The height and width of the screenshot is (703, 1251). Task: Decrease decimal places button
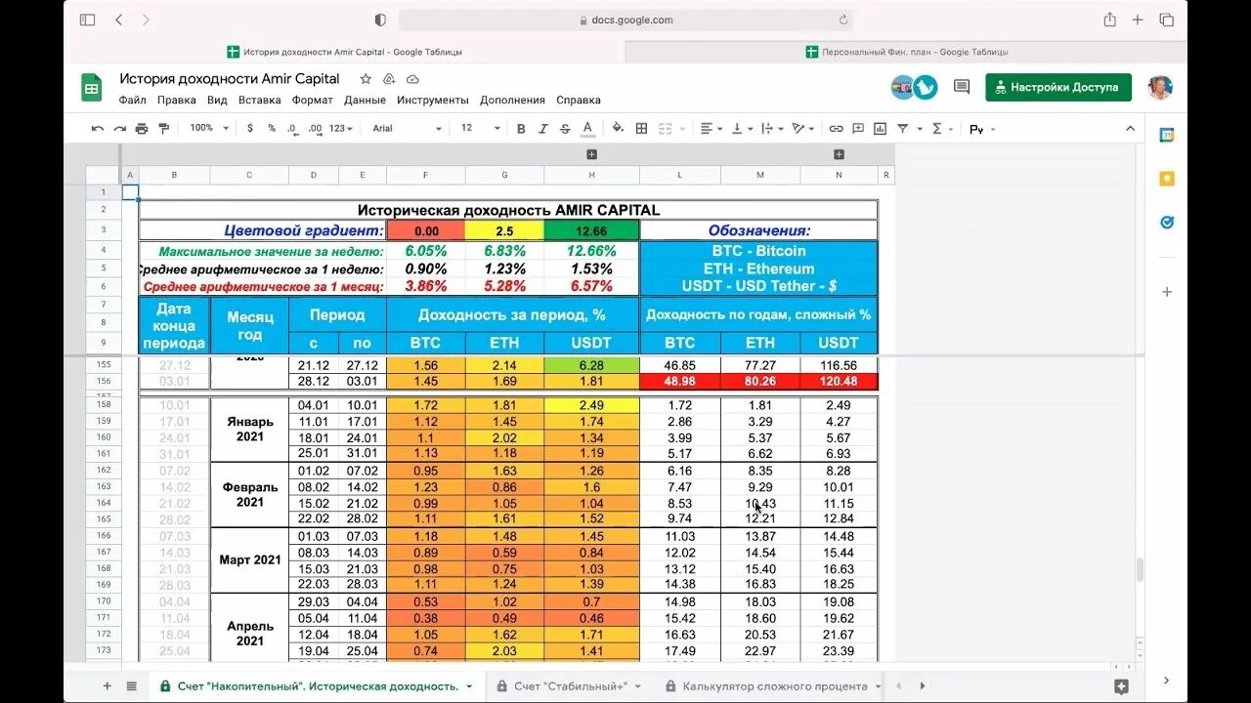(292, 128)
